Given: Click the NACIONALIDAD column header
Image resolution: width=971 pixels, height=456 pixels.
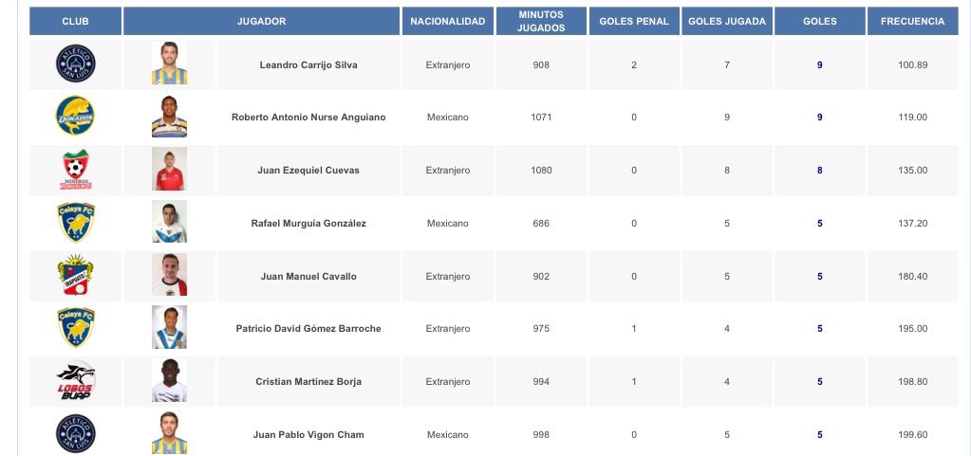Looking at the screenshot, I should 447,21.
